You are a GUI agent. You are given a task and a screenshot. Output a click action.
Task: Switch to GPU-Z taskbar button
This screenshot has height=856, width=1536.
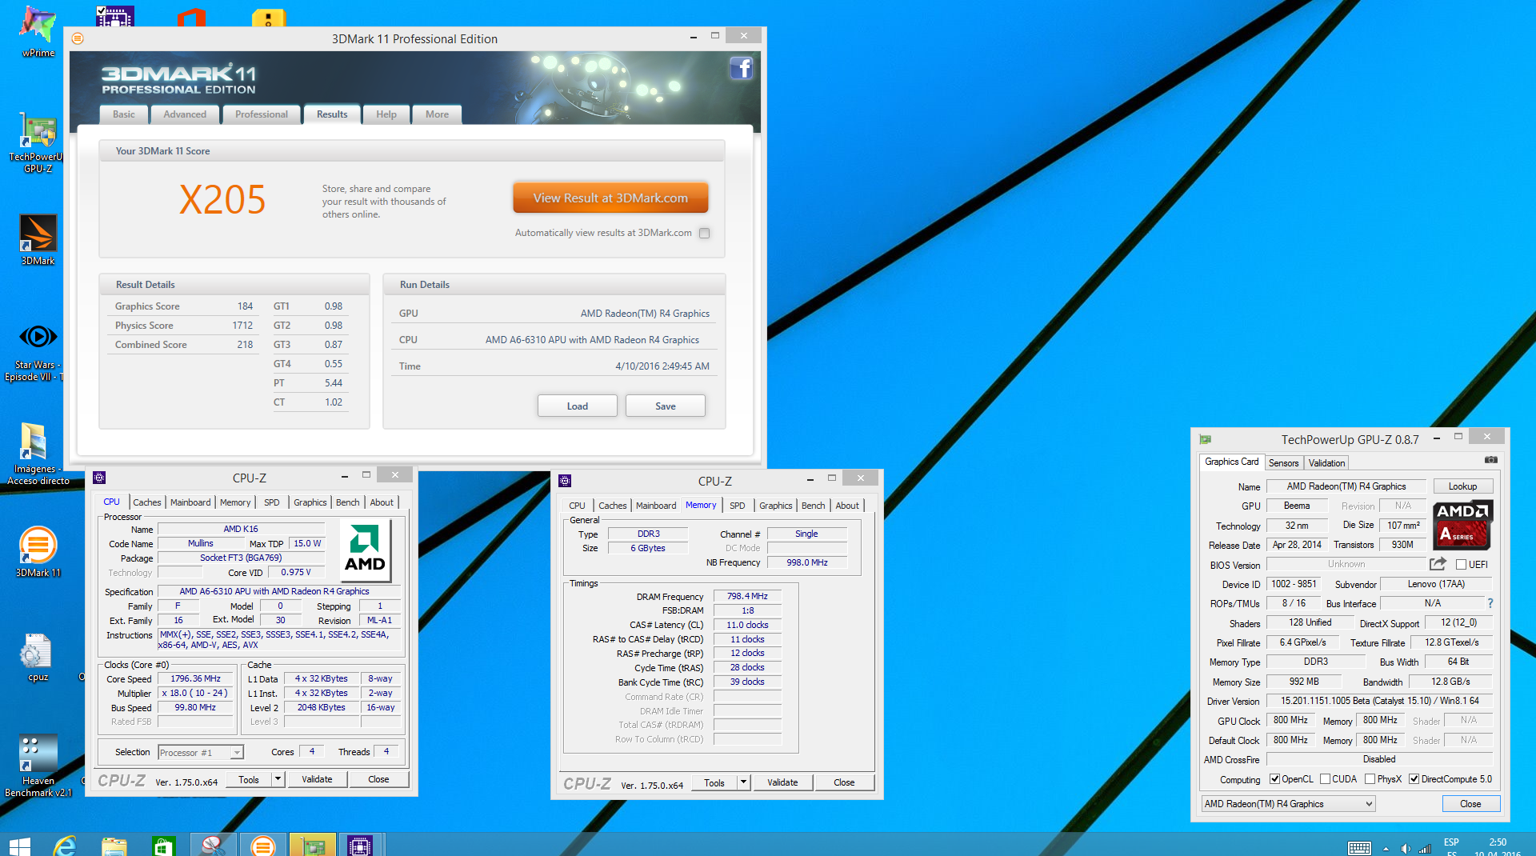point(312,845)
